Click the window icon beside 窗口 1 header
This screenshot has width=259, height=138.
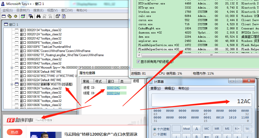(x=6, y=24)
